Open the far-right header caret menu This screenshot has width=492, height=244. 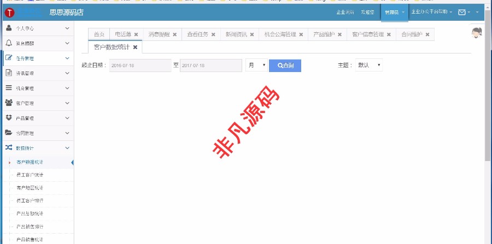(477, 12)
